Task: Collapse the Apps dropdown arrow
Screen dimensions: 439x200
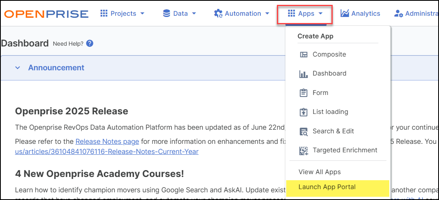Action: (x=321, y=13)
